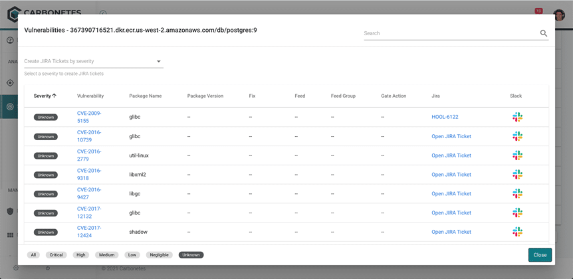Screen dimensions: 573x279
Task: Click Slack icon in util-linux row
Action: (x=517, y=155)
